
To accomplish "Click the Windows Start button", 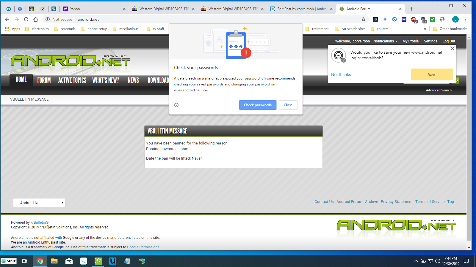I will point(9,261).
